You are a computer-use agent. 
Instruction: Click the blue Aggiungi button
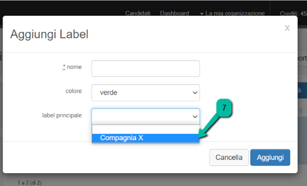point(270,157)
